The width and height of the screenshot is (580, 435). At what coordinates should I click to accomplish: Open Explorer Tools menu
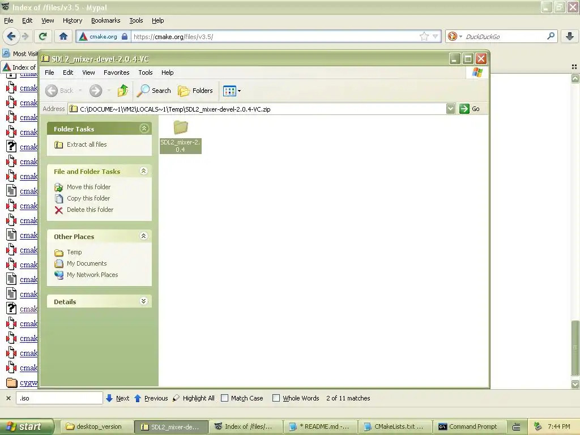click(146, 72)
